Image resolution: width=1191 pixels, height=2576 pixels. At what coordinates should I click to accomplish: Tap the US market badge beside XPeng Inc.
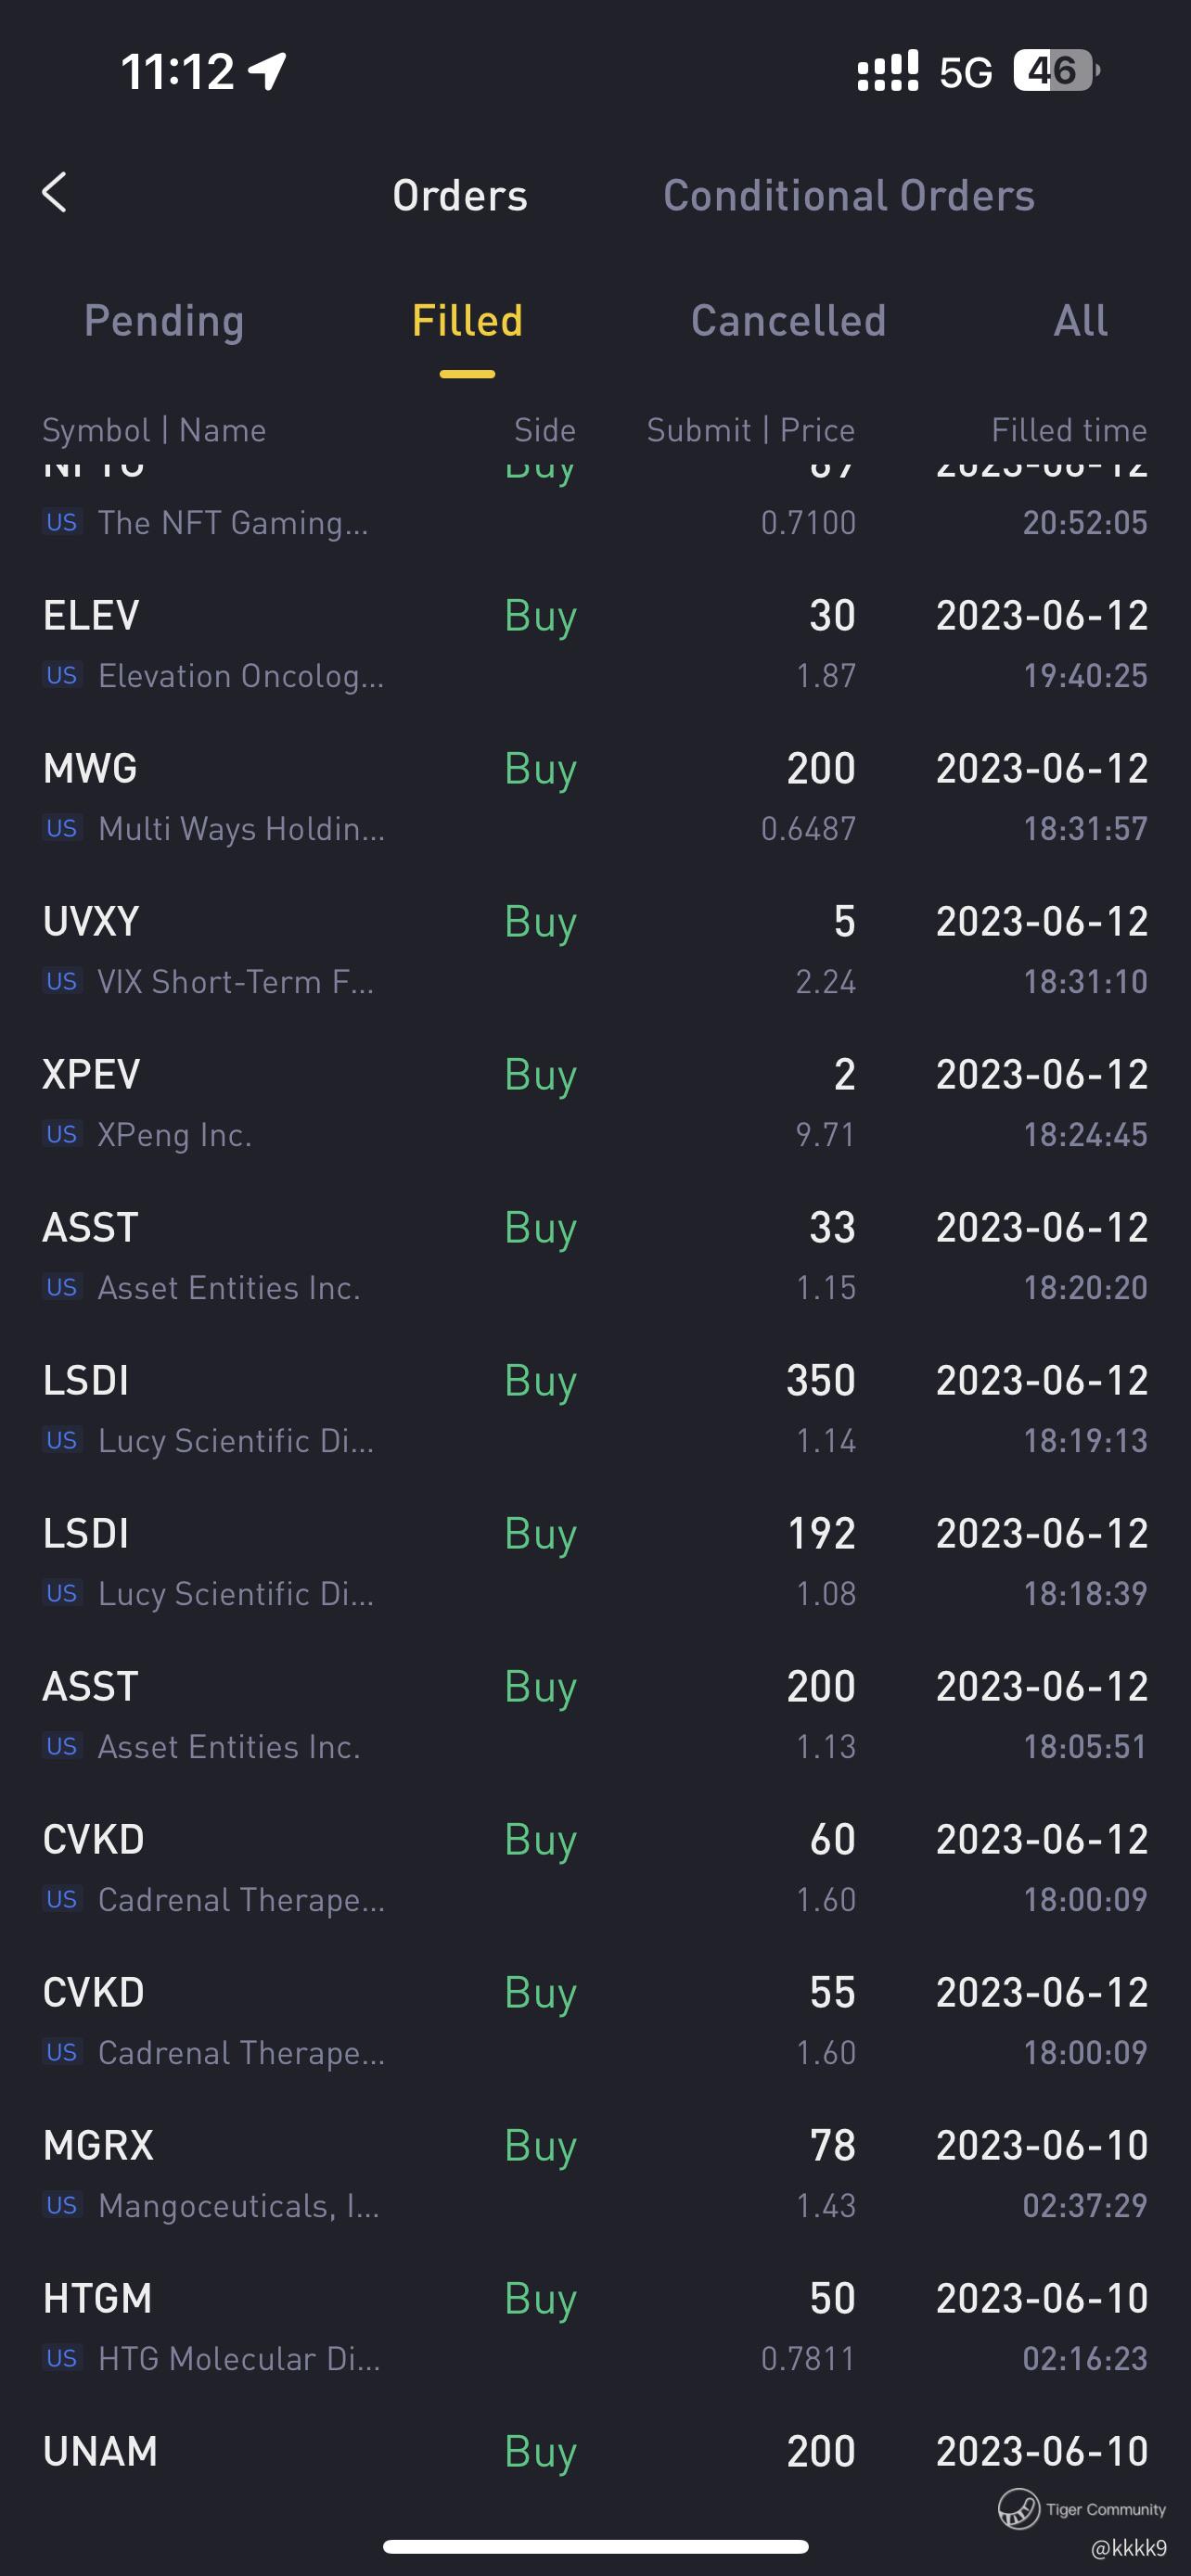62,1134
